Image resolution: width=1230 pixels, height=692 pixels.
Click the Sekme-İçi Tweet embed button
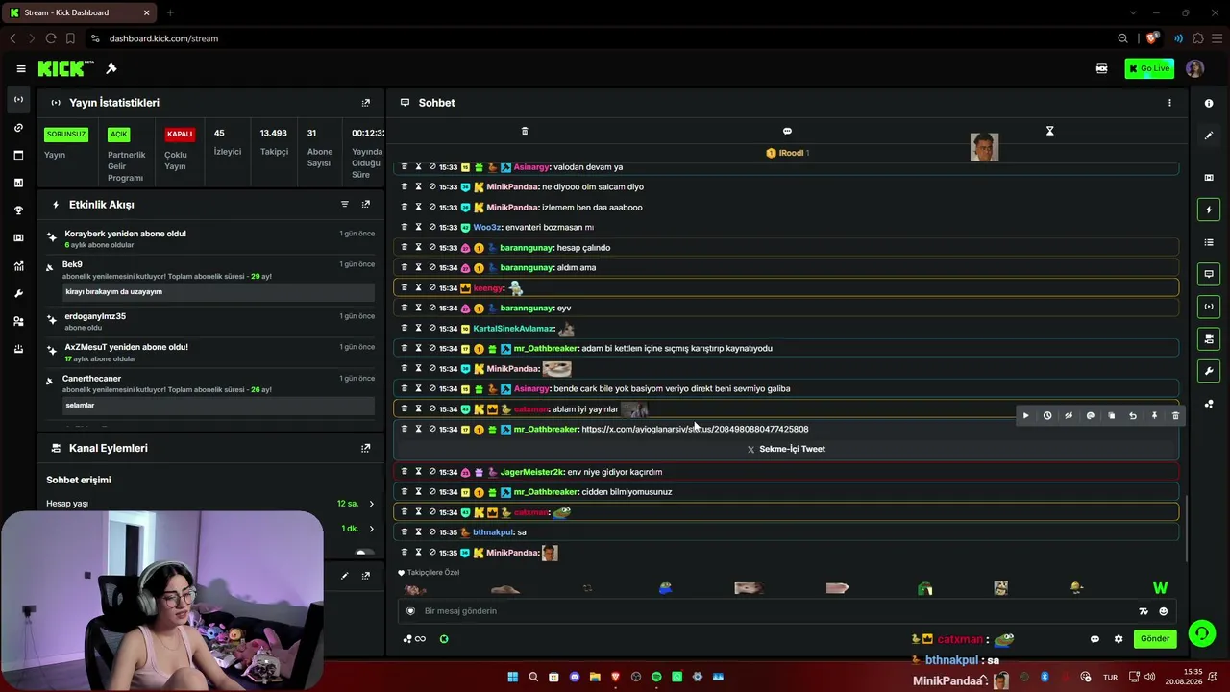pyautogui.click(x=787, y=449)
